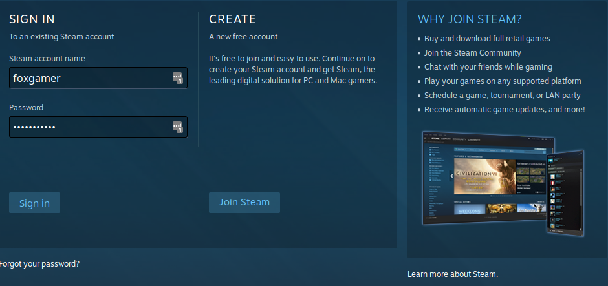This screenshot has width=608, height=286.
Task: Click the Sign in button
Action: (x=34, y=203)
